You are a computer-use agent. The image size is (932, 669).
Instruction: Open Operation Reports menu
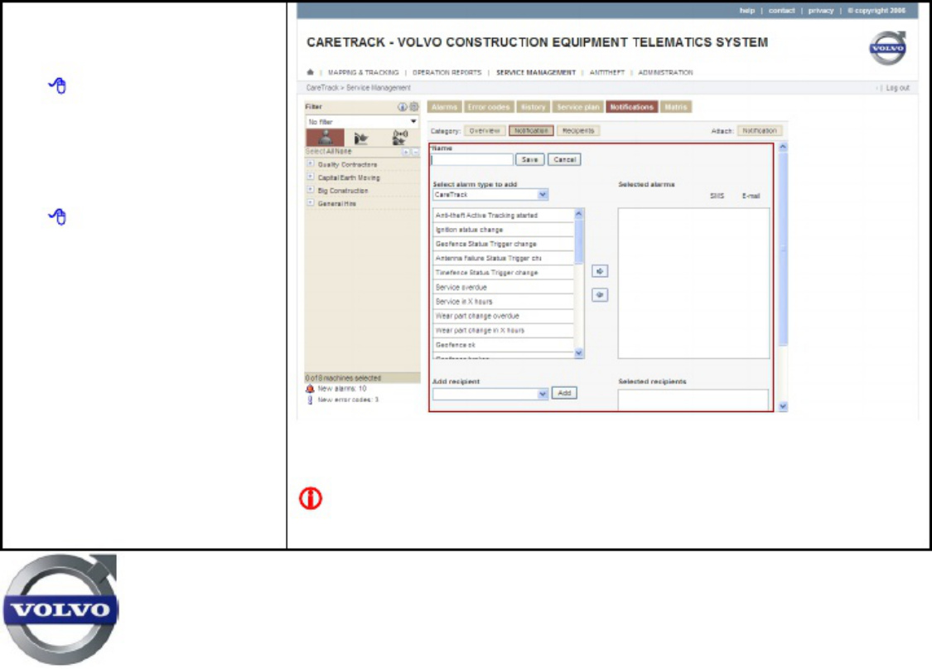[x=447, y=73]
